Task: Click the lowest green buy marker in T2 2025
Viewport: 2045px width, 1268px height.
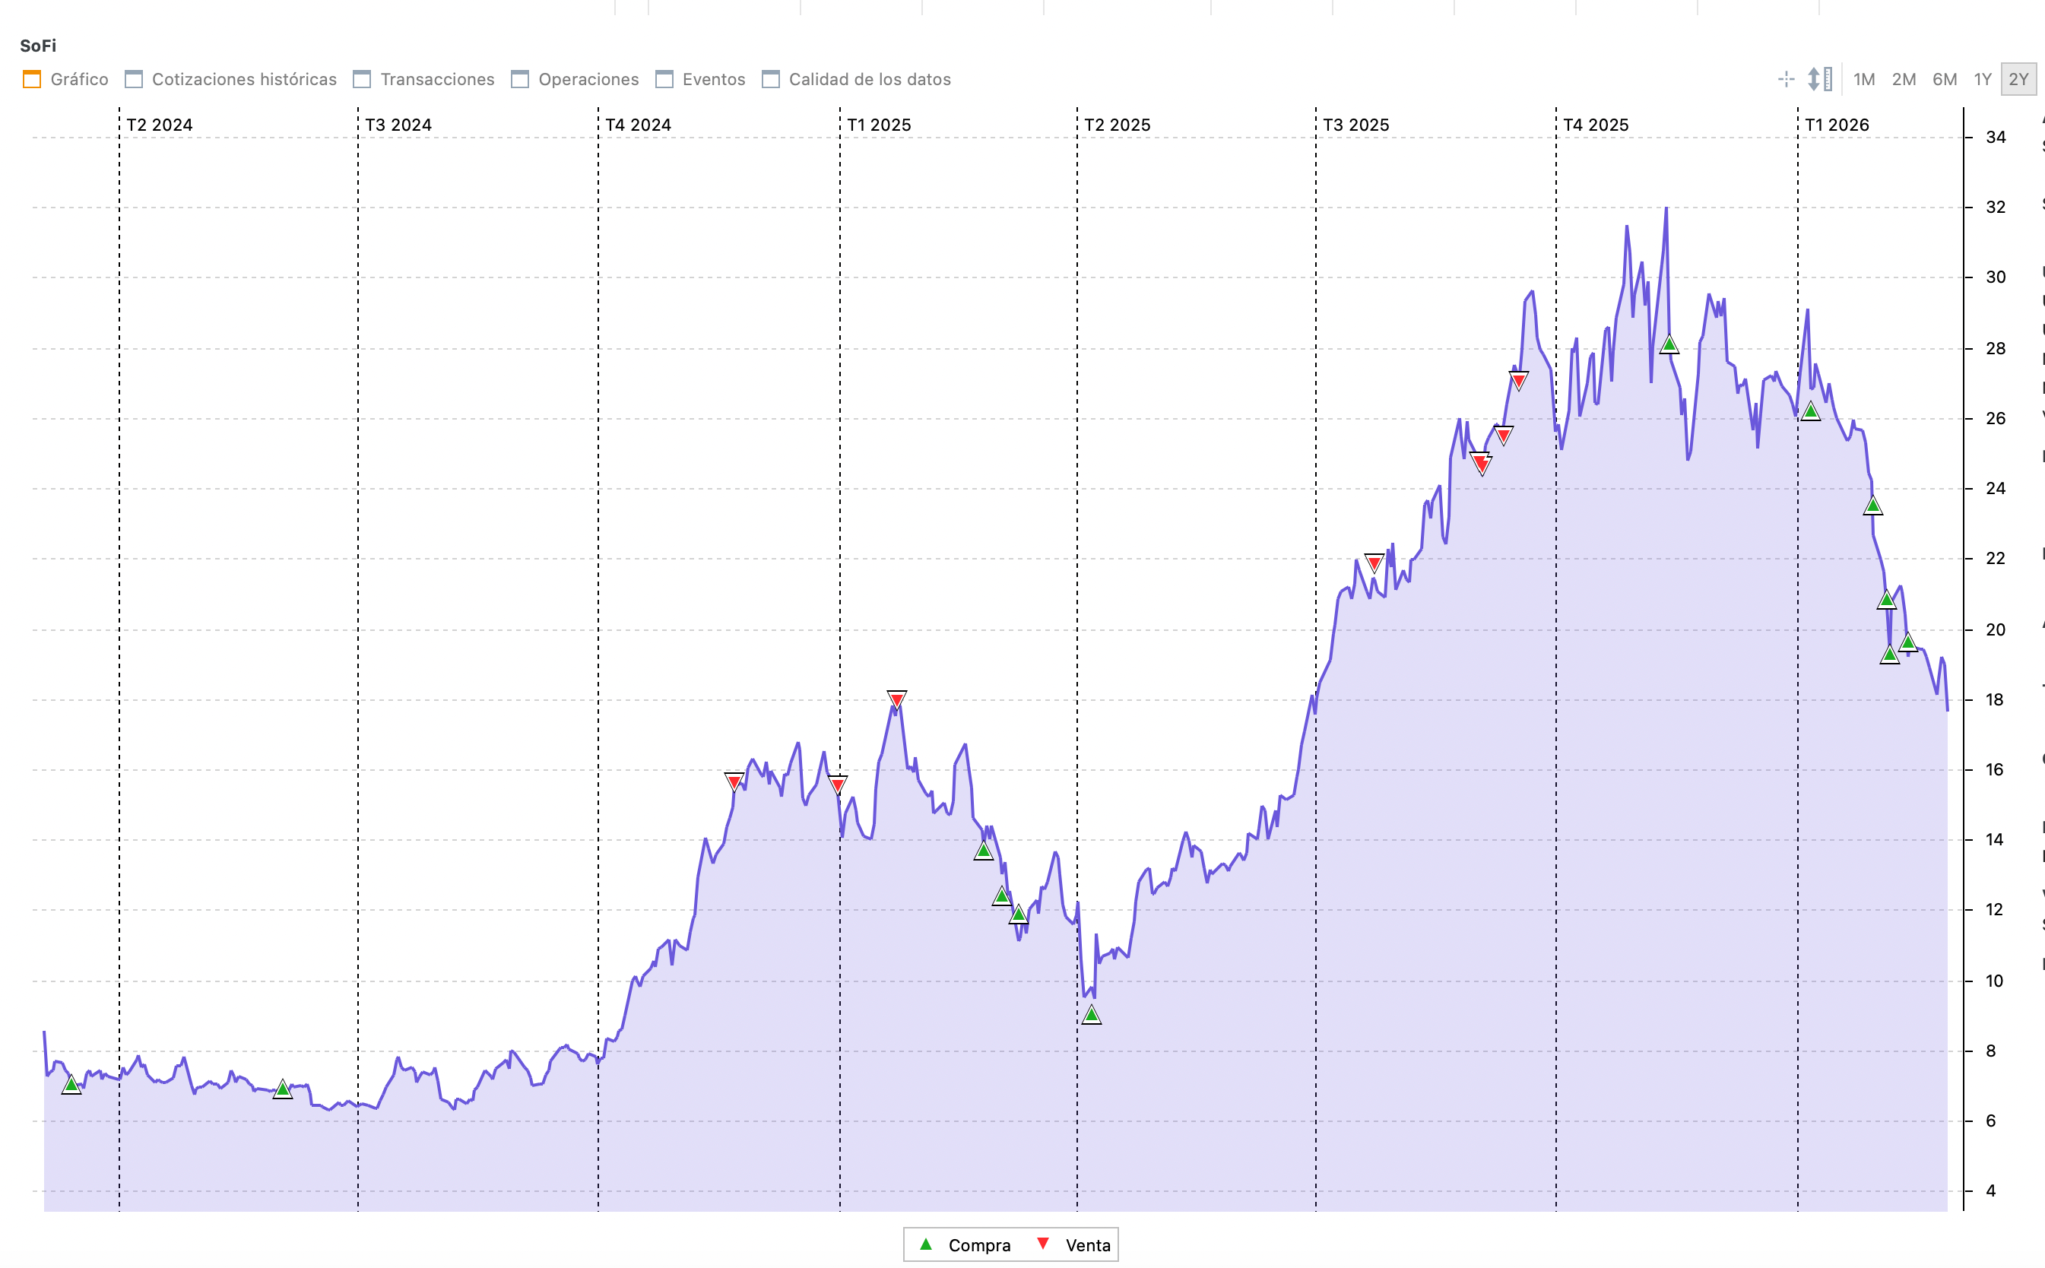Action: (x=1091, y=1016)
